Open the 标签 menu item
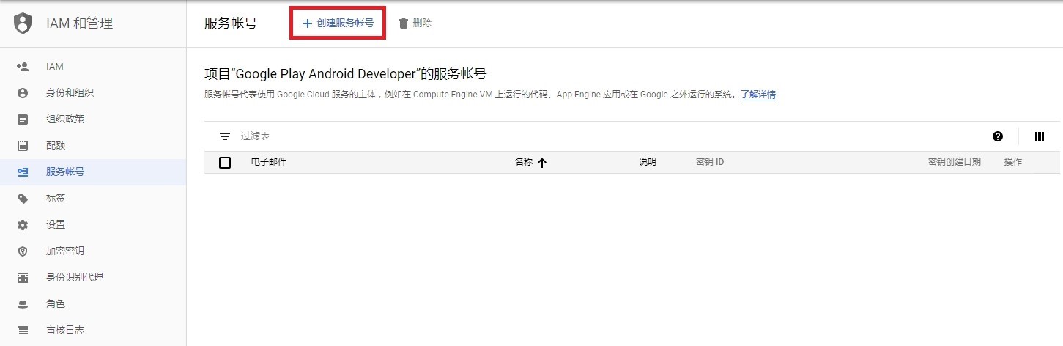This screenshot has height=346, width=1063. click(93, 199)
